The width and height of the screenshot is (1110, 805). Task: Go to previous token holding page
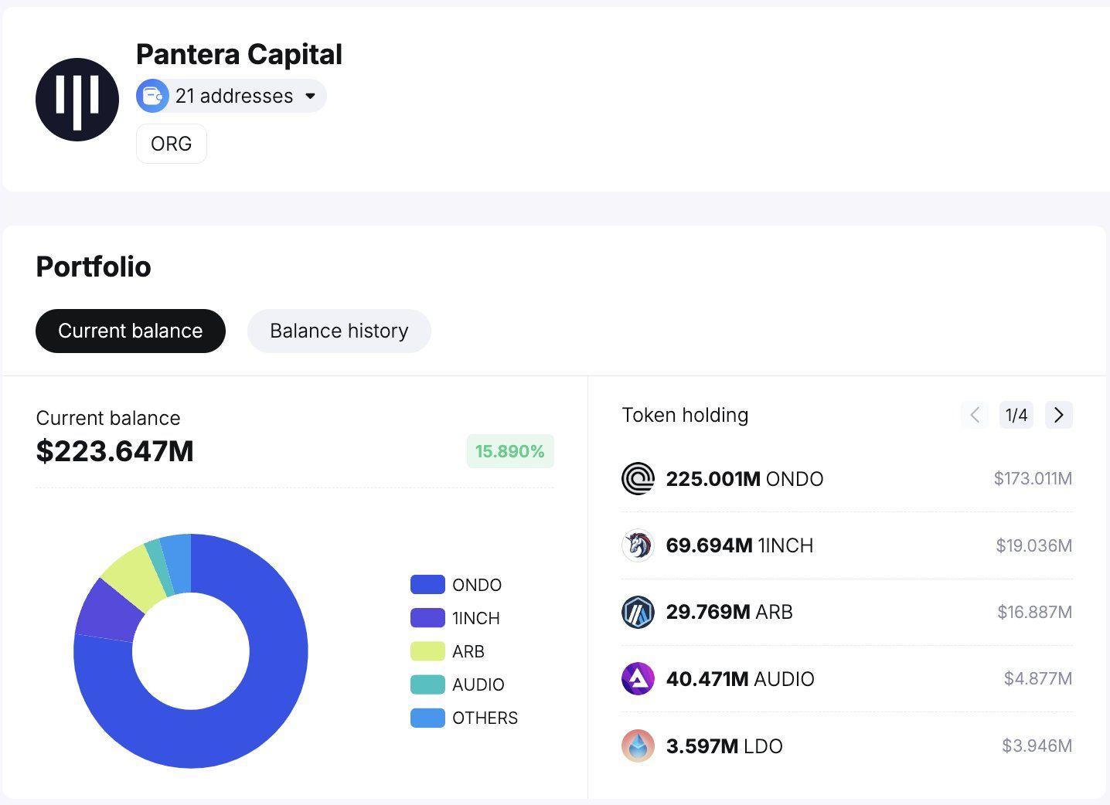pos(975,415)
